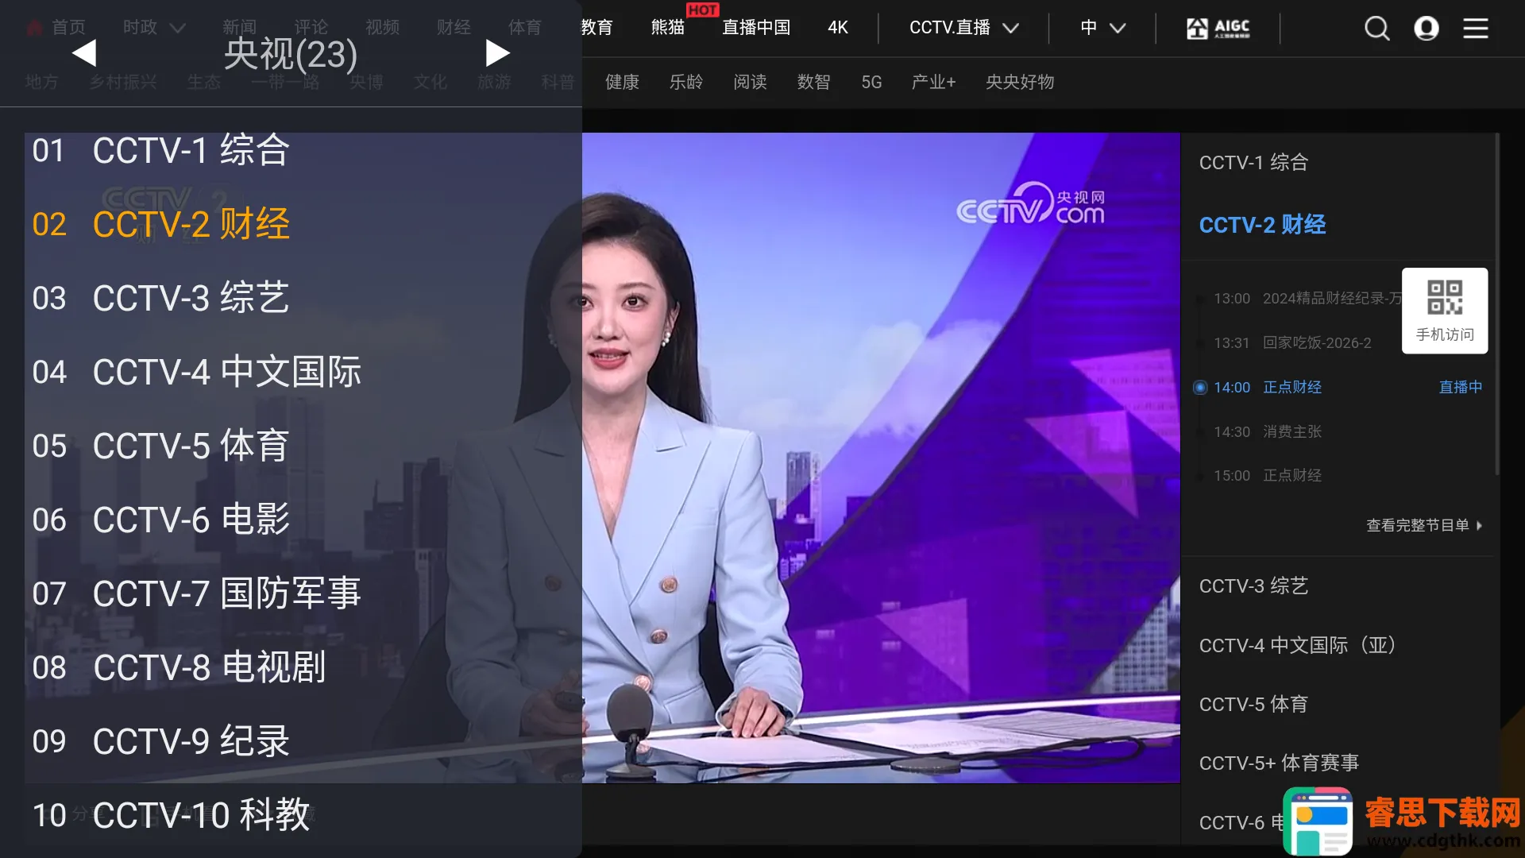Open the 时政 menu item
Image resolution: width=1525 pixels, height=858 pixels.
(140, 26)
